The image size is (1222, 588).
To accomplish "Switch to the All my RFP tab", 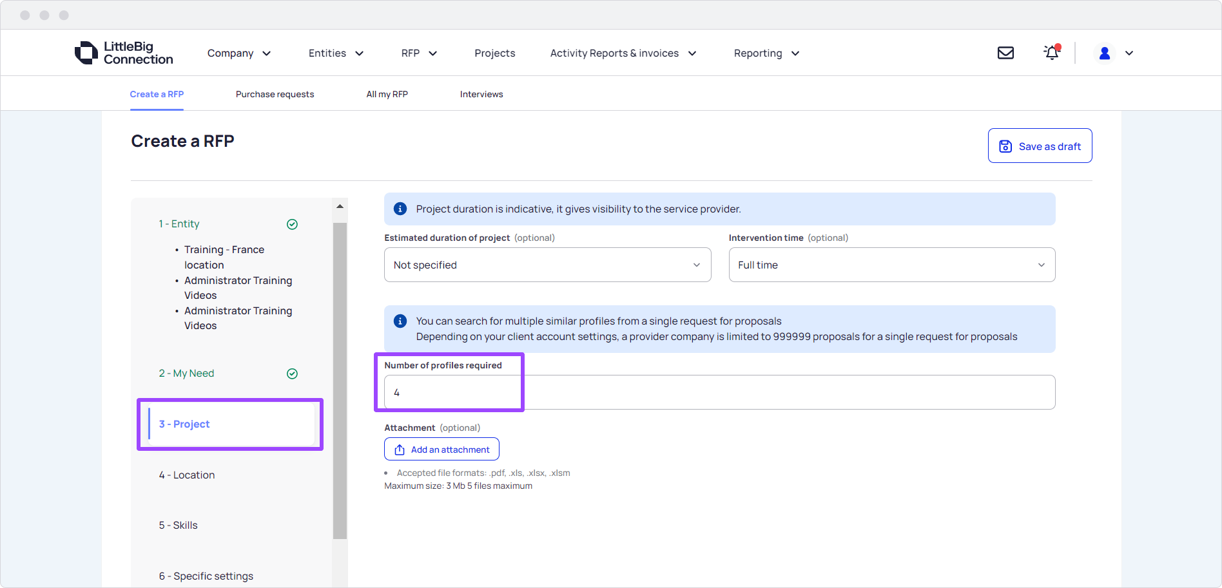I will pos(387,94).
